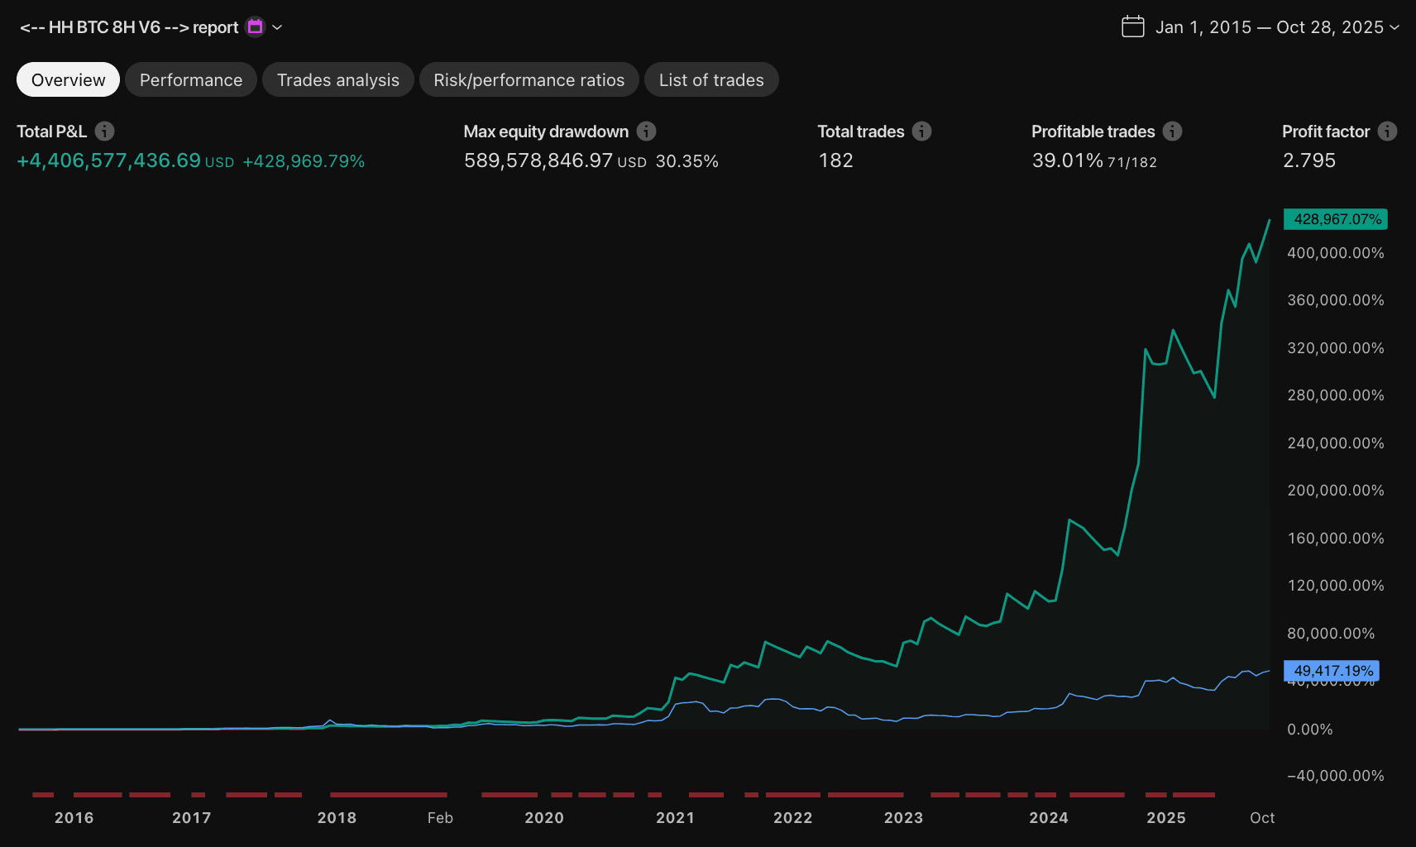Switch to the Performance tab

coord(190,79)
